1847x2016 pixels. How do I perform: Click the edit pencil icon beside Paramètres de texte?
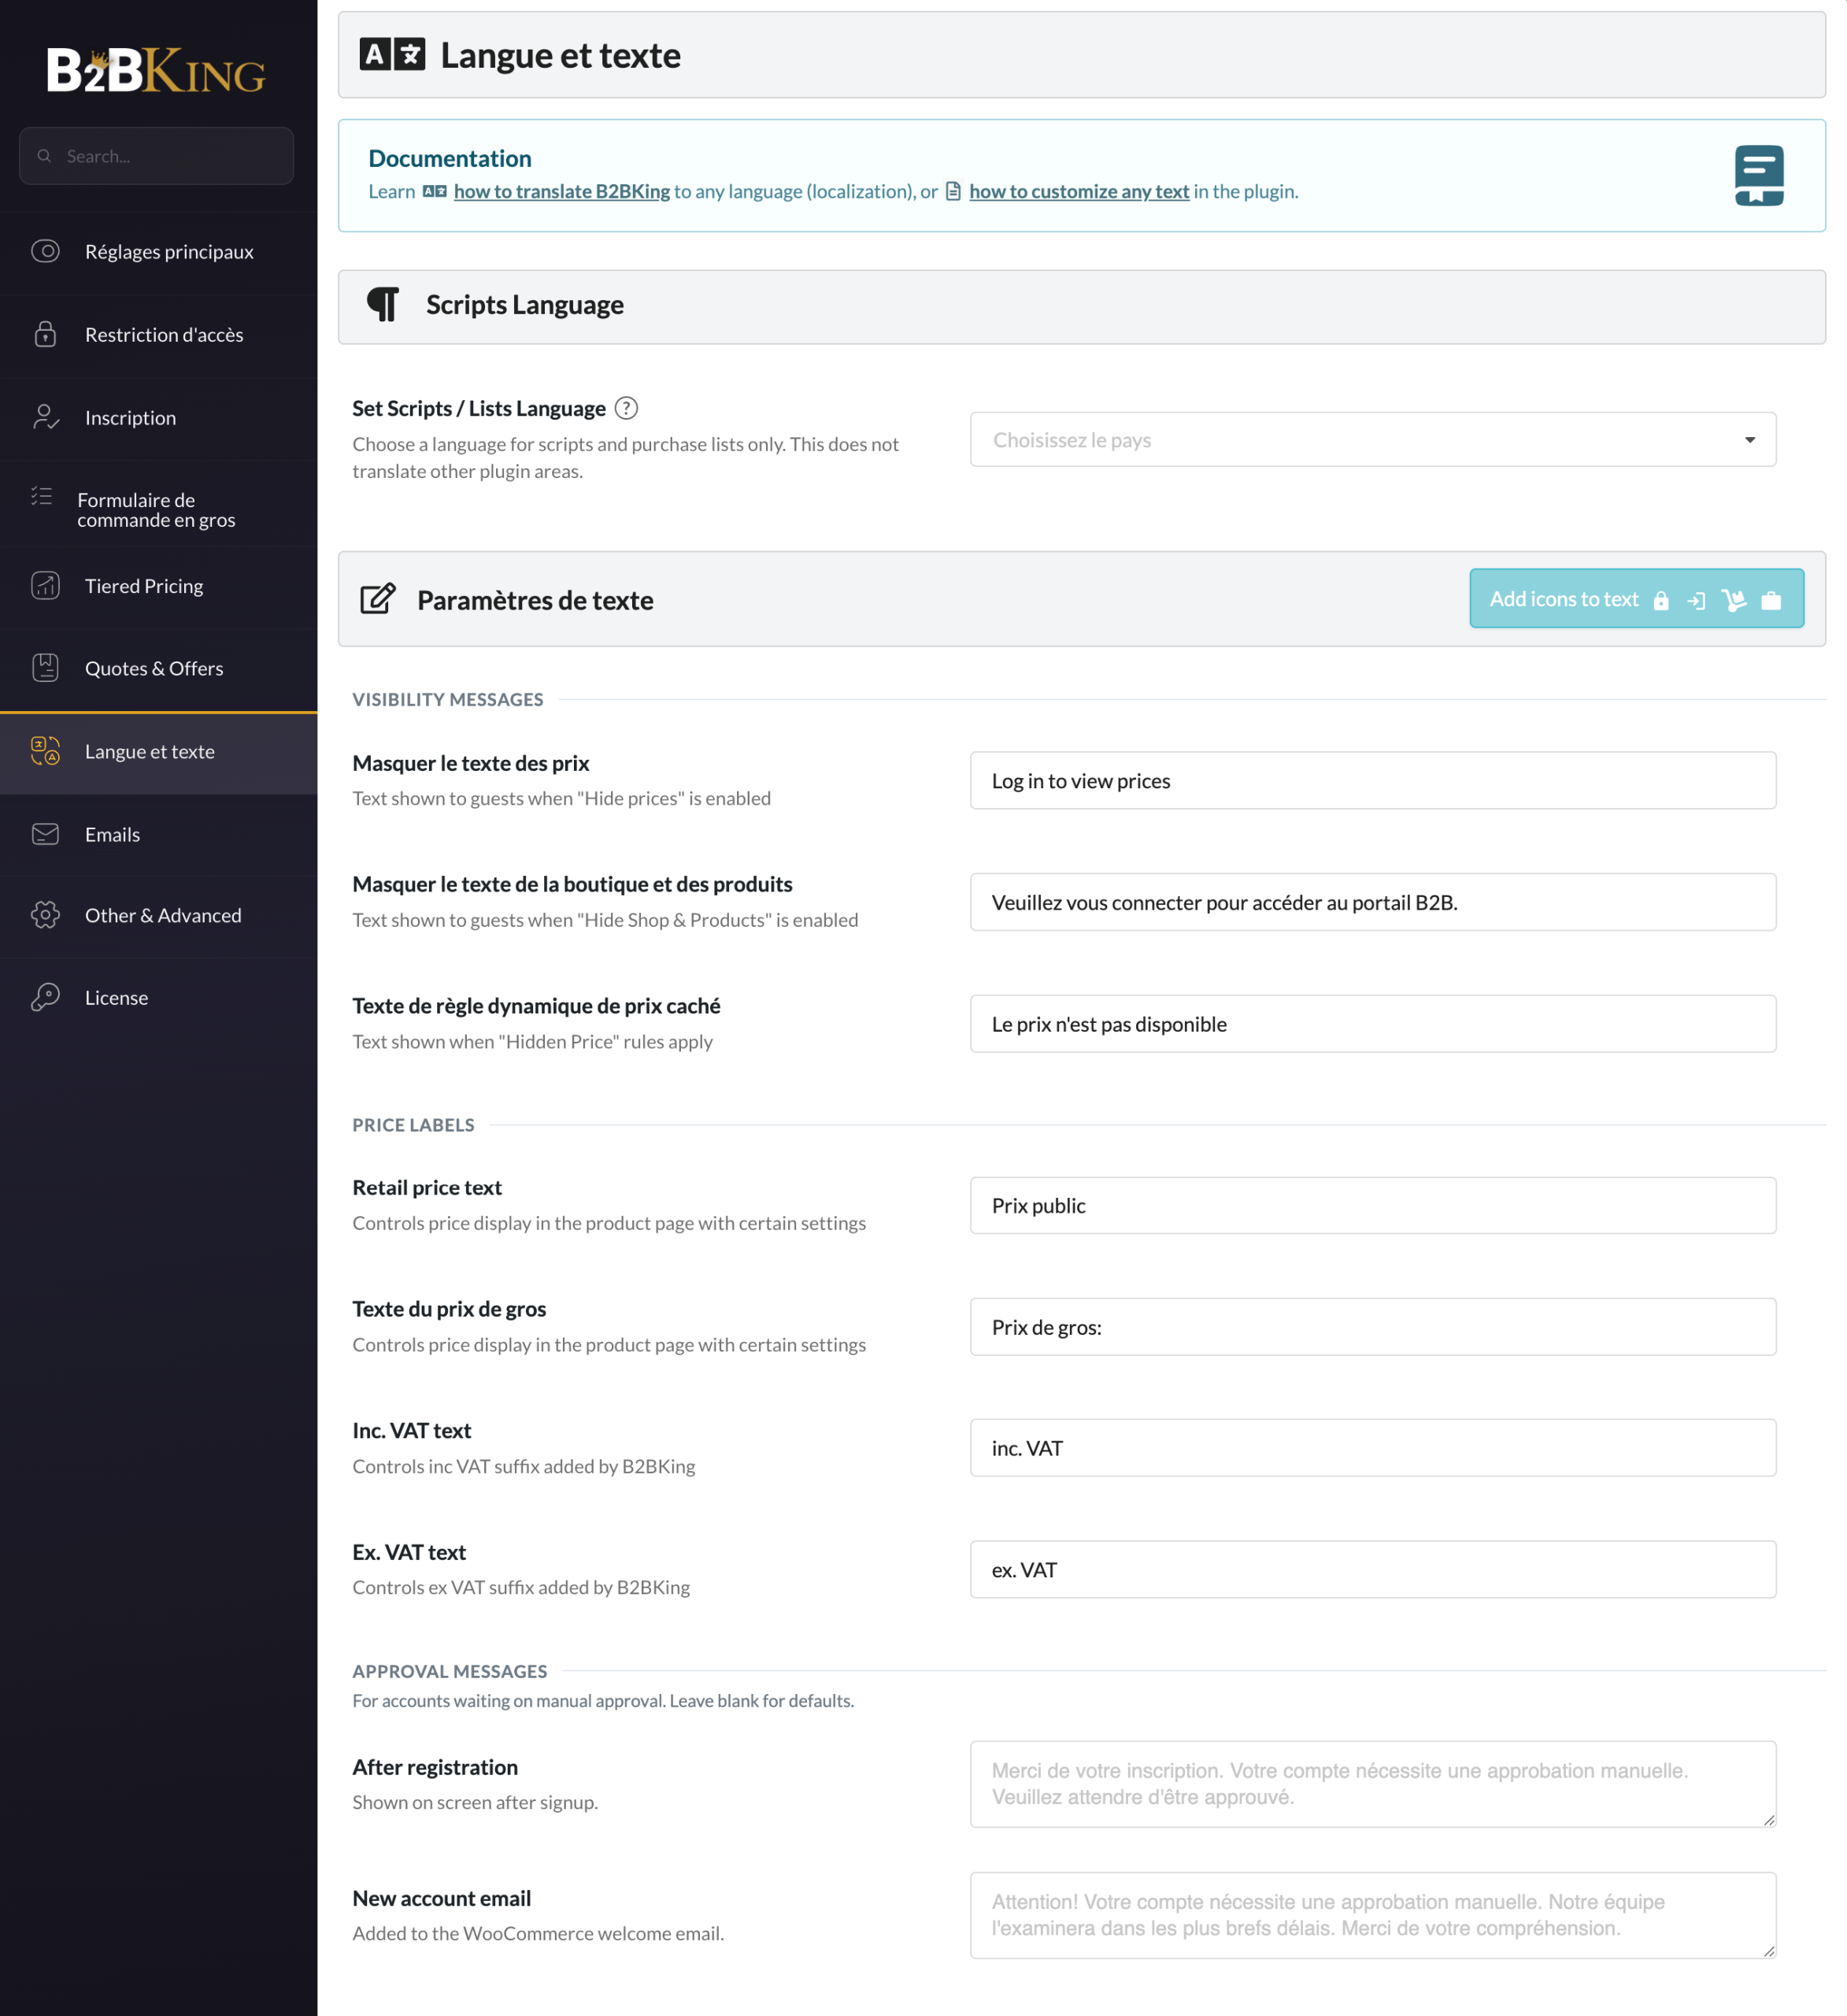point(378,599)
